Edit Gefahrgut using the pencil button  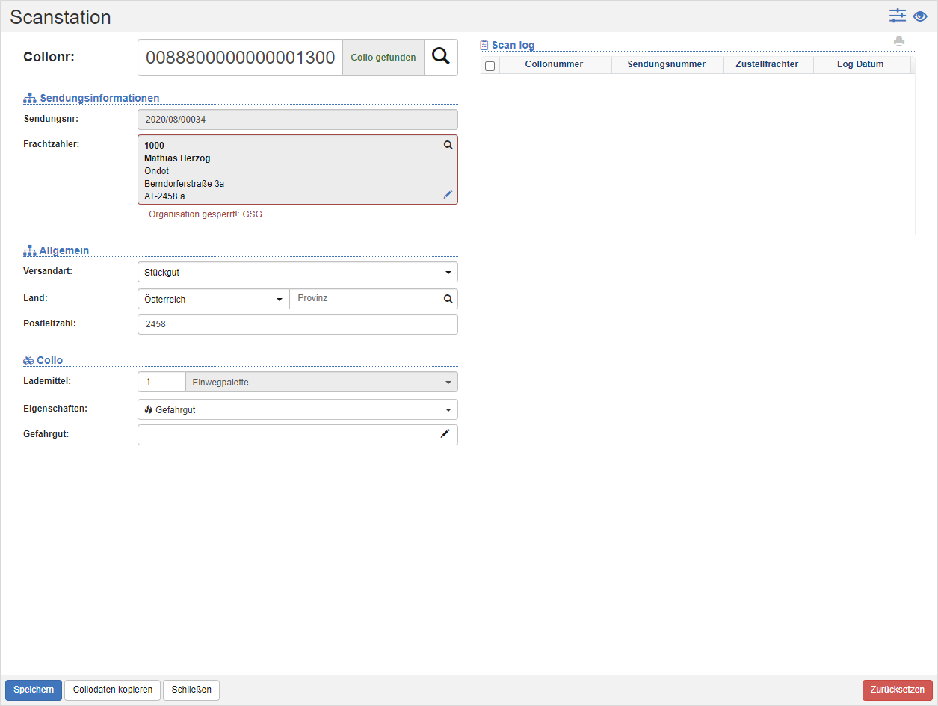pyautogui.click(x=445, y=435)
